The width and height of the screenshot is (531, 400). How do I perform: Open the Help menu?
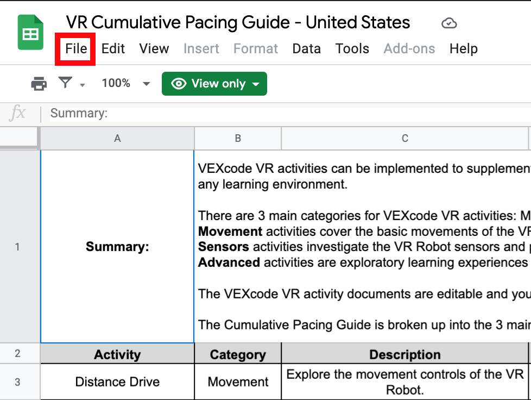point(463,48)
